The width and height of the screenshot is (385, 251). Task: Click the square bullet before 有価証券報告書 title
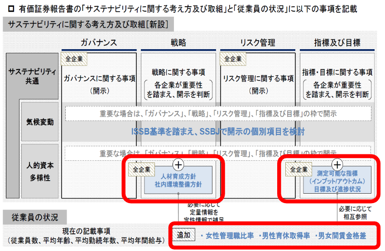point(6,9)
